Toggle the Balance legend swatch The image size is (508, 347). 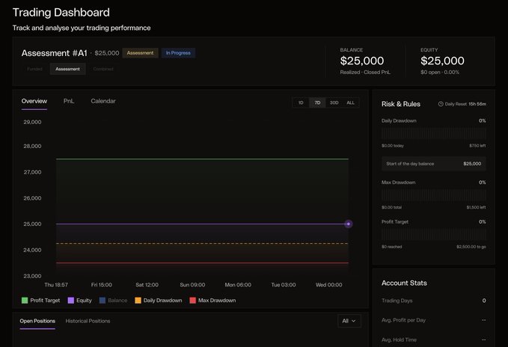coord(102,301)
